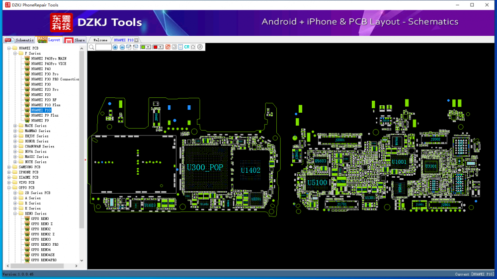Open the Welcome document tab
This screenshot has height=279, width=497.
[100, 40]
